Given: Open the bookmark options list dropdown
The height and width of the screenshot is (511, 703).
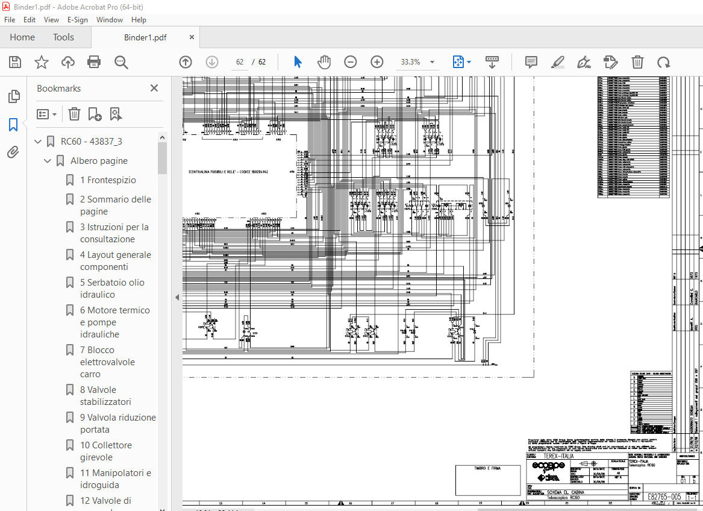Looking at the screenshot, I should [46, 114].
